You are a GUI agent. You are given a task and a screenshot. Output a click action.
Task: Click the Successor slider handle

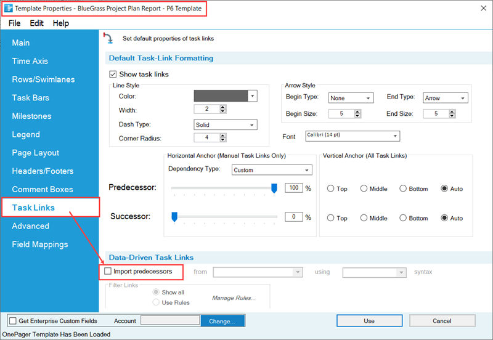(x=174, y=217)
